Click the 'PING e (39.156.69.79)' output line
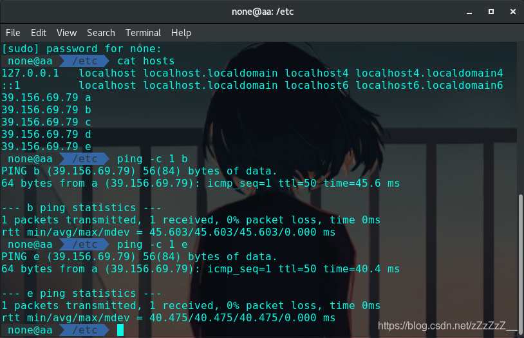The height and width of the screenshot is (338, 524). [x=139, y=257]
